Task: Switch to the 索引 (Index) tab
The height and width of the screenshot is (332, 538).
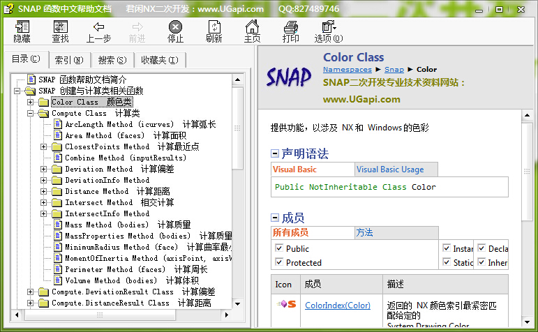Action: (69, 60)
